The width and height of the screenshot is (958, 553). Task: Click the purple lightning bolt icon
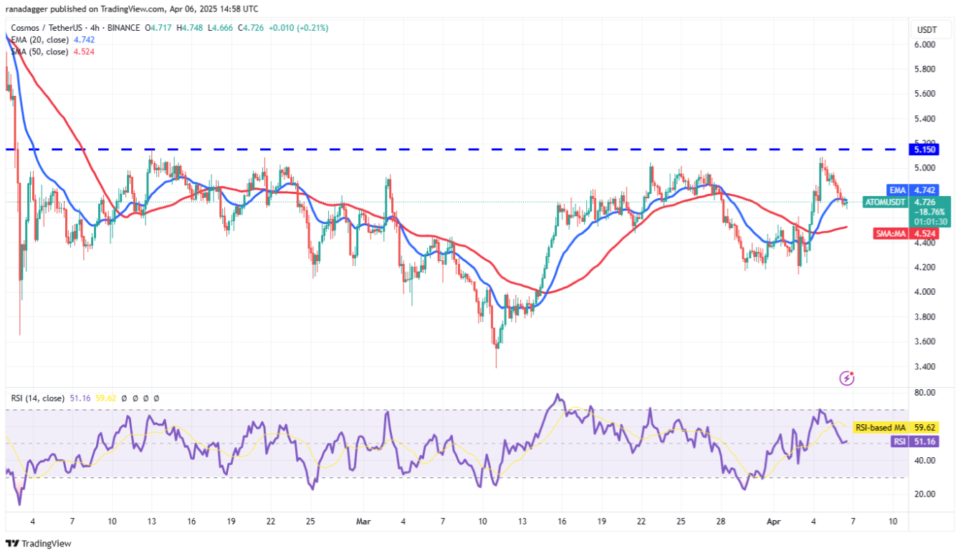click(847, 378)
